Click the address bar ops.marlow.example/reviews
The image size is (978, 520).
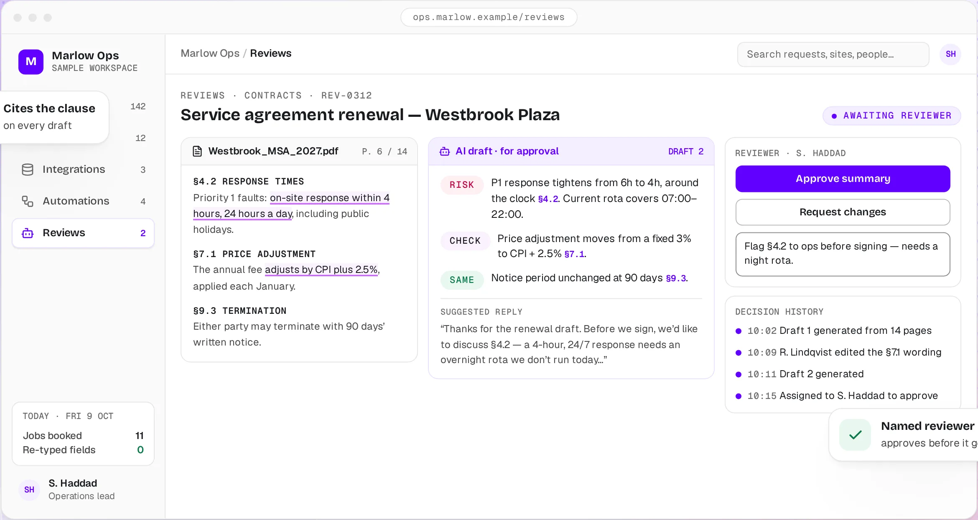pyautogui.click(x=489, y=17)
